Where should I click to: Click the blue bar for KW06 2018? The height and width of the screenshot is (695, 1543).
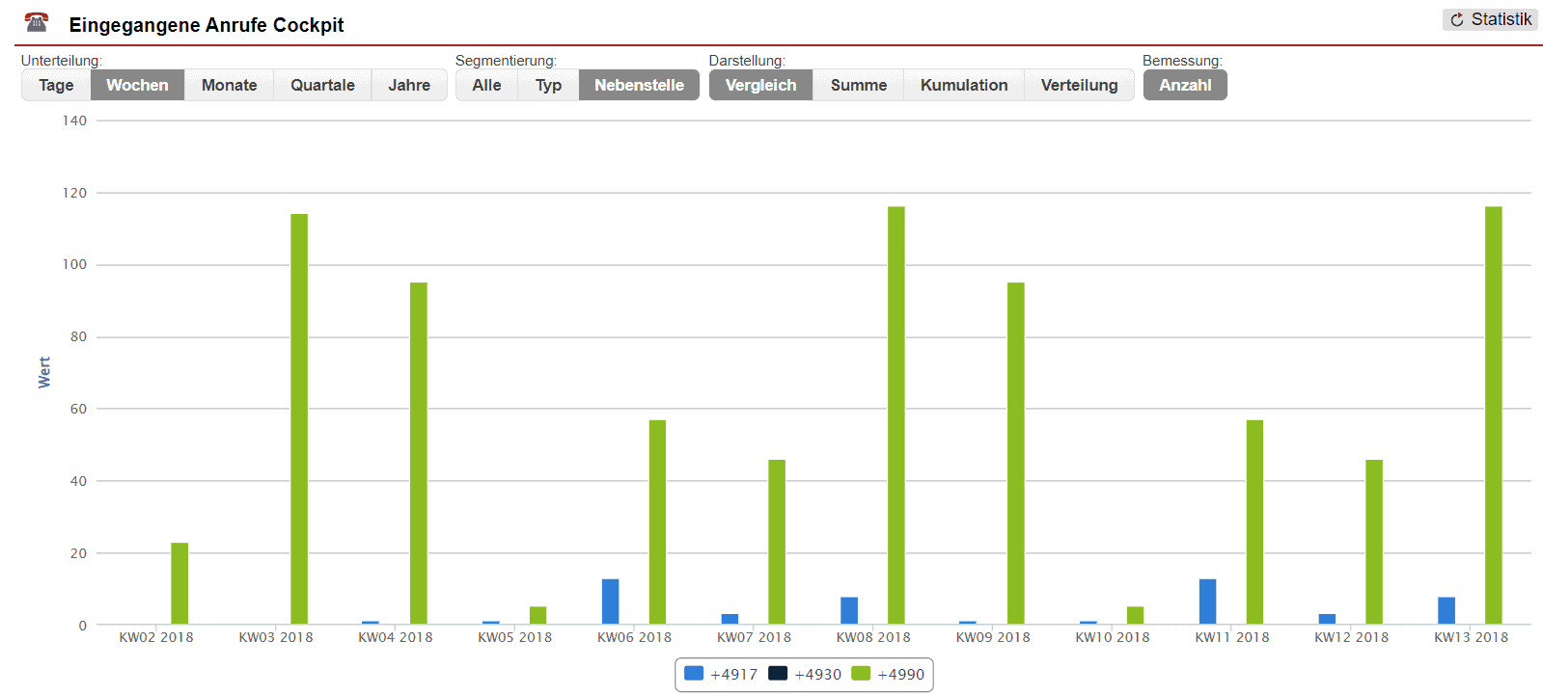tap(610, 601)
